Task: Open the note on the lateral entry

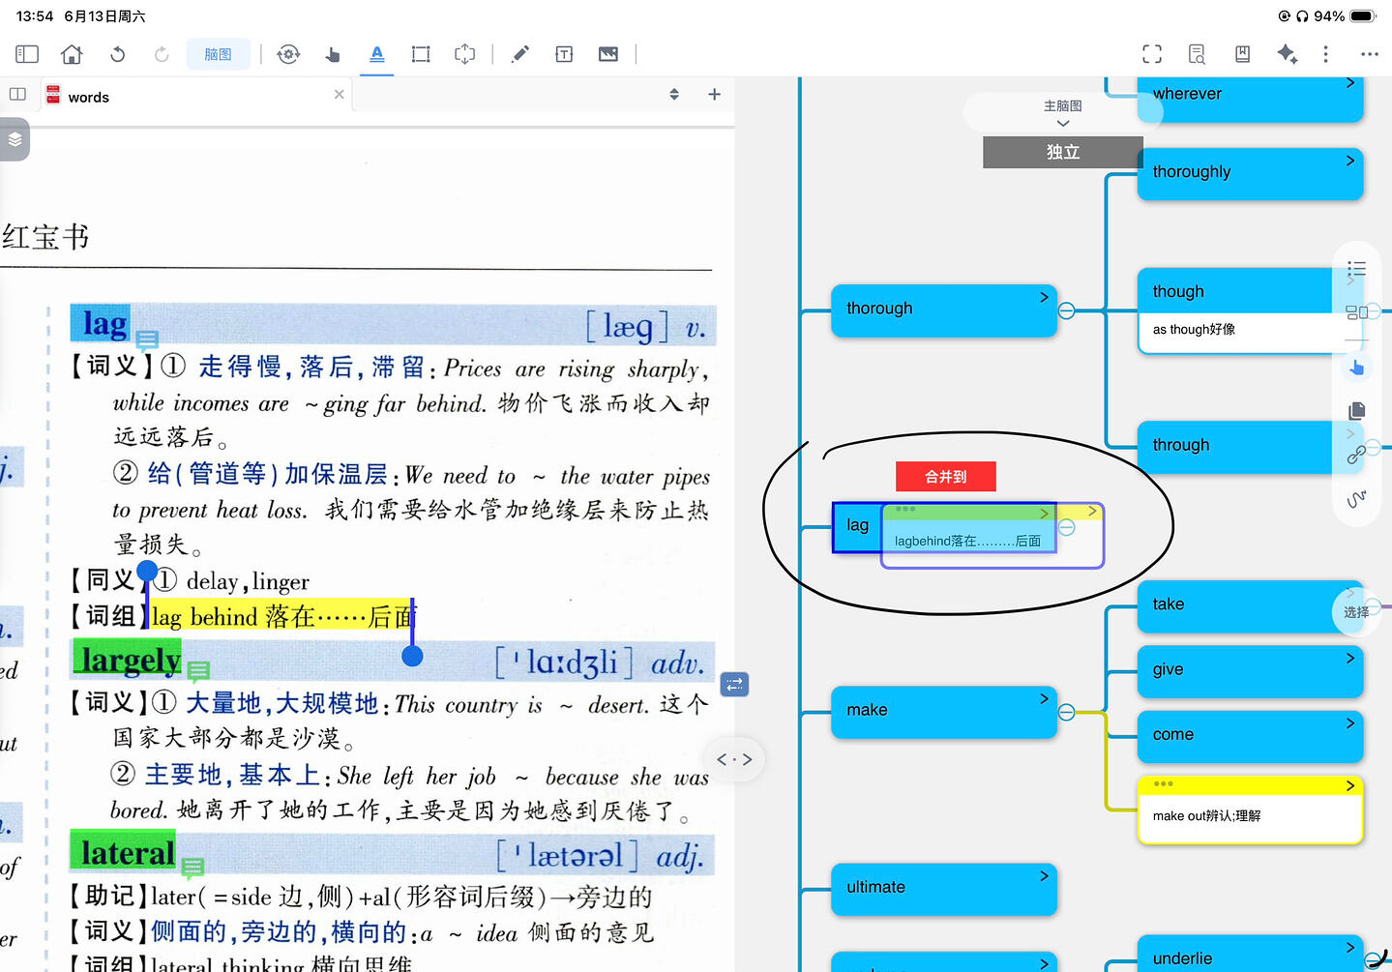Action: click(x=193, y=867)
